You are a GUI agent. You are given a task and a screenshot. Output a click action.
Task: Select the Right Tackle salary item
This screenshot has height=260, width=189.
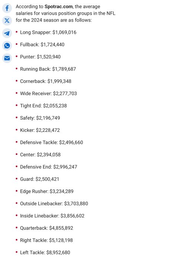46,240
